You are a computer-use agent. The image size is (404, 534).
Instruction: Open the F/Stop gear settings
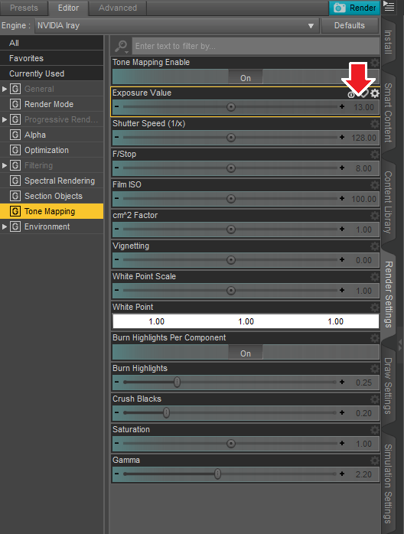(x=375, y=155)
